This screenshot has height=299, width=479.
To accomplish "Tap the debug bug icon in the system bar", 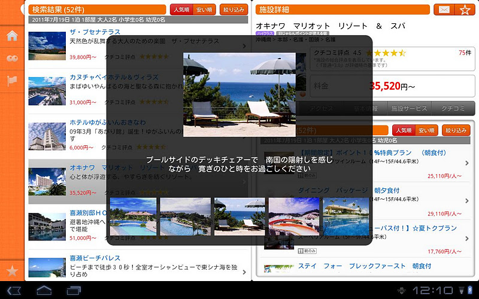I will tap(401, 291).
